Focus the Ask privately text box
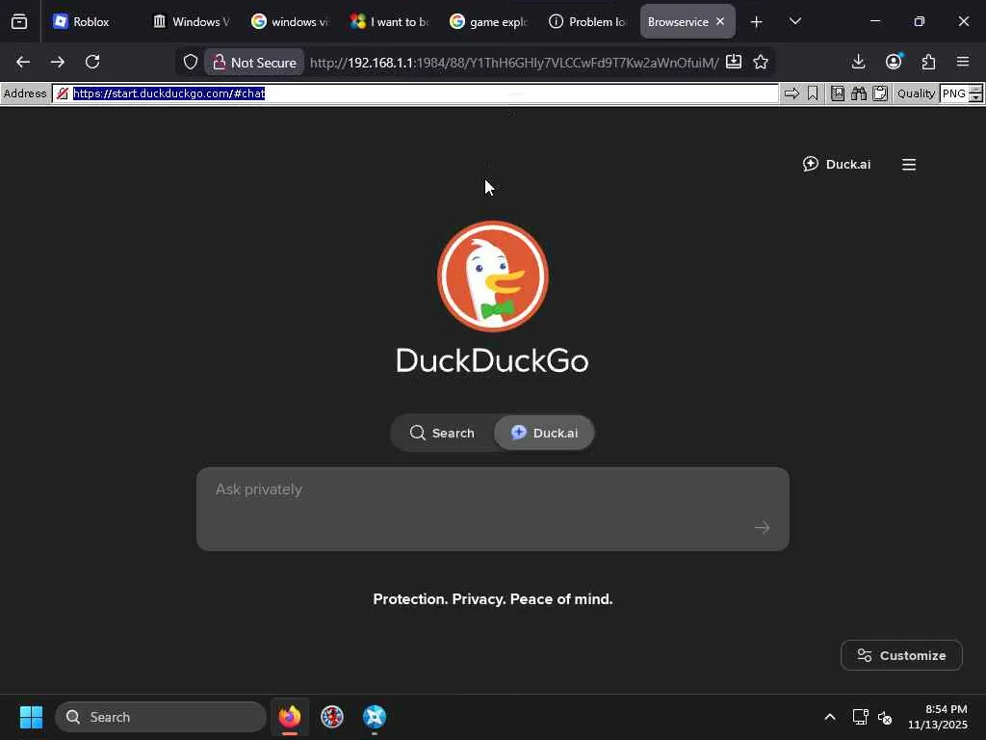This screenshot has width=986, height=740. pyautogui.click(x=493, y=509)
